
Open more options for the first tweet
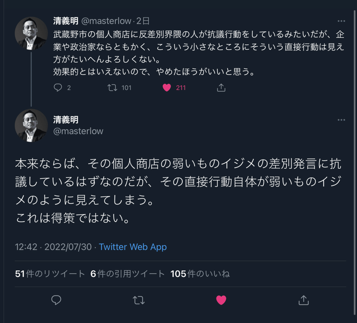(x=341, y=21)
